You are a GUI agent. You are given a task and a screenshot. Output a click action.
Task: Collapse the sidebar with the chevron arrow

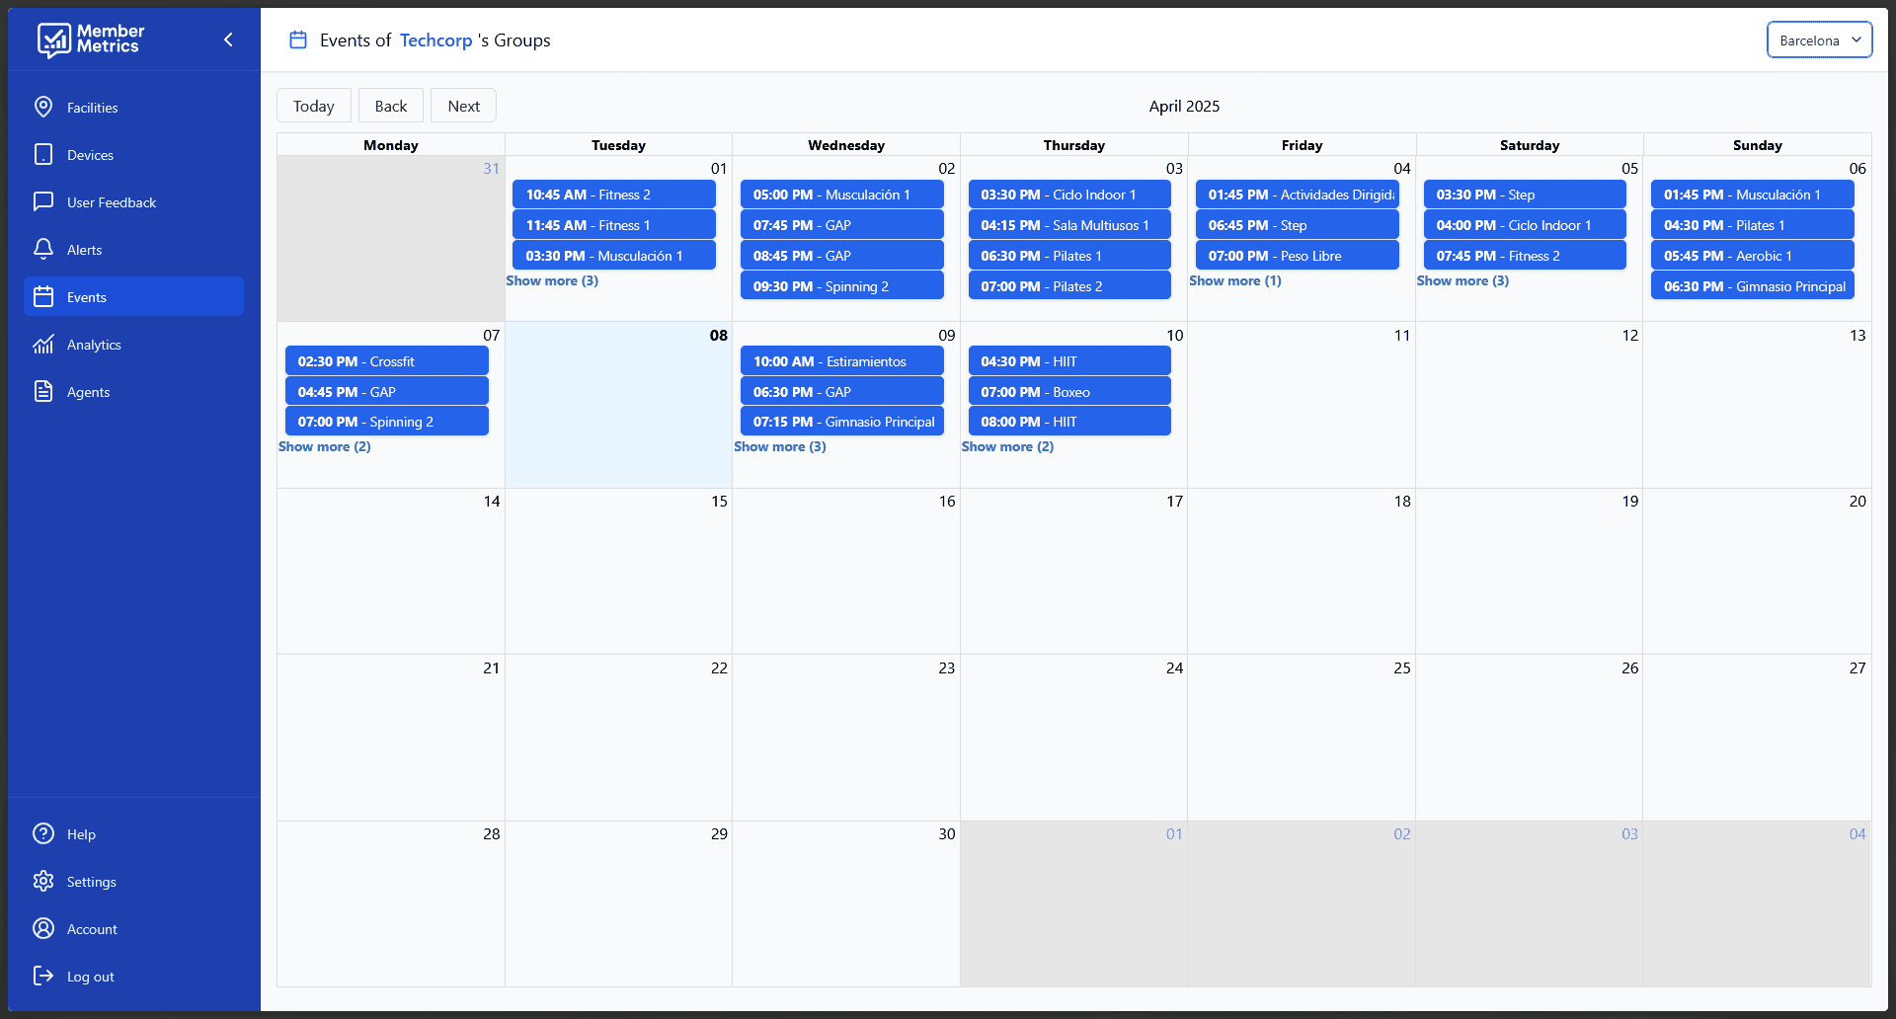click(228, 39)
